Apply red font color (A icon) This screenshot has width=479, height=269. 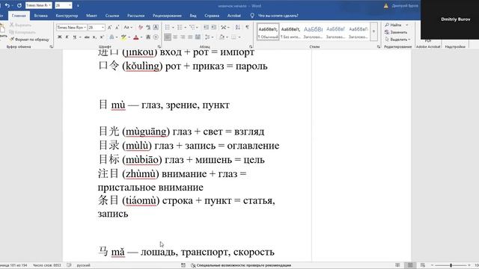pyautogui.click(x=136, y=37)
